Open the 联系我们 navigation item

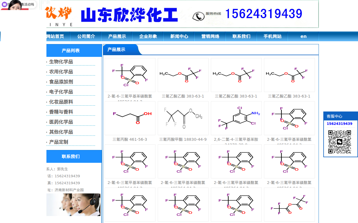click(x=241, y=36)
